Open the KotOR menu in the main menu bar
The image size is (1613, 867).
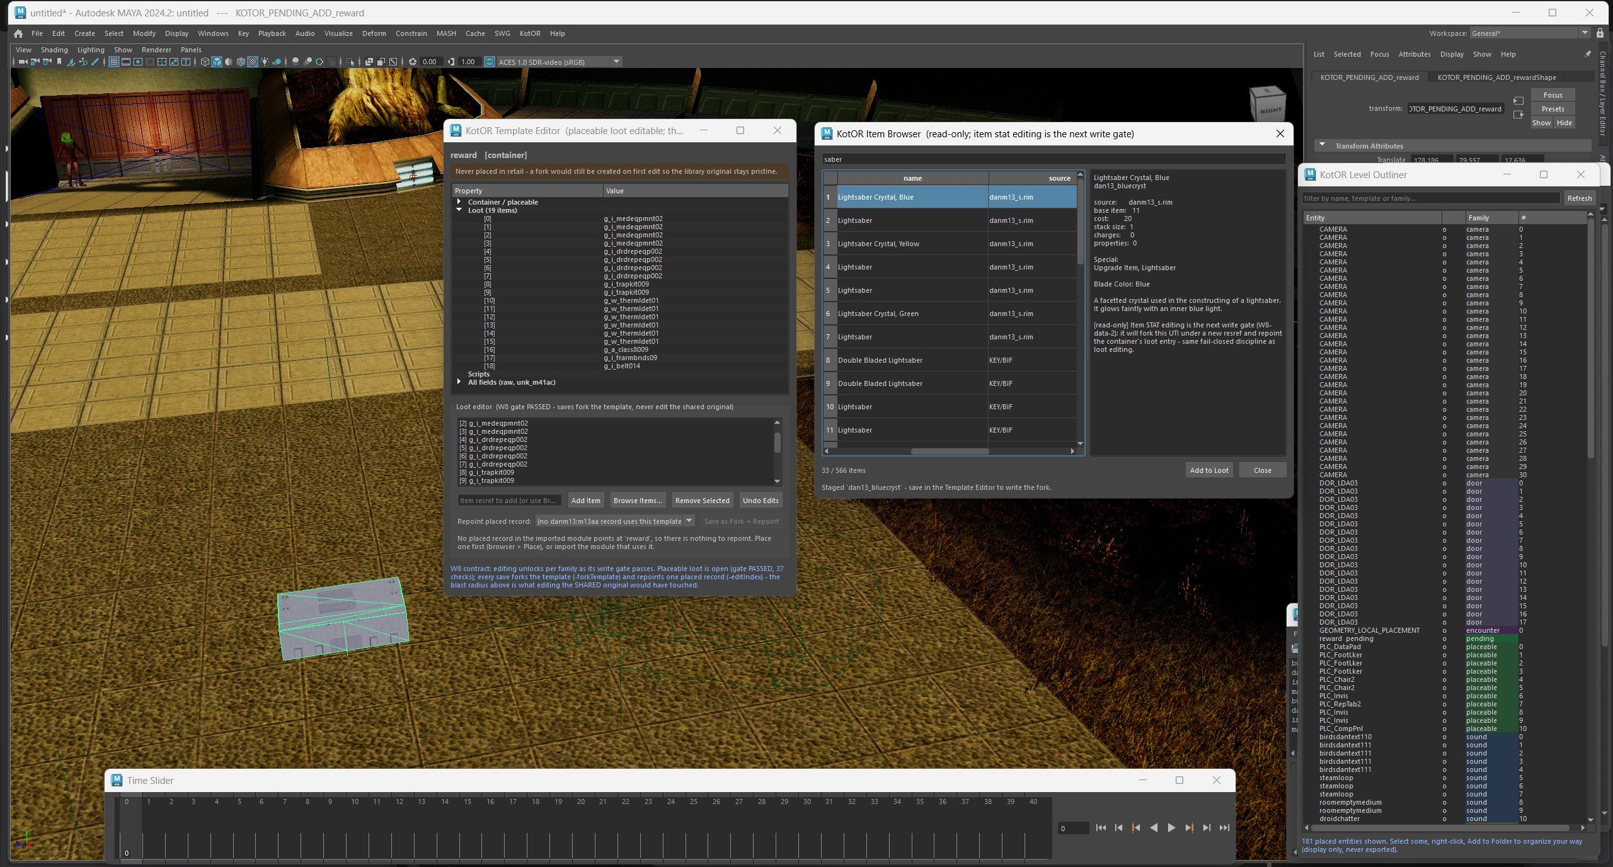530,33
